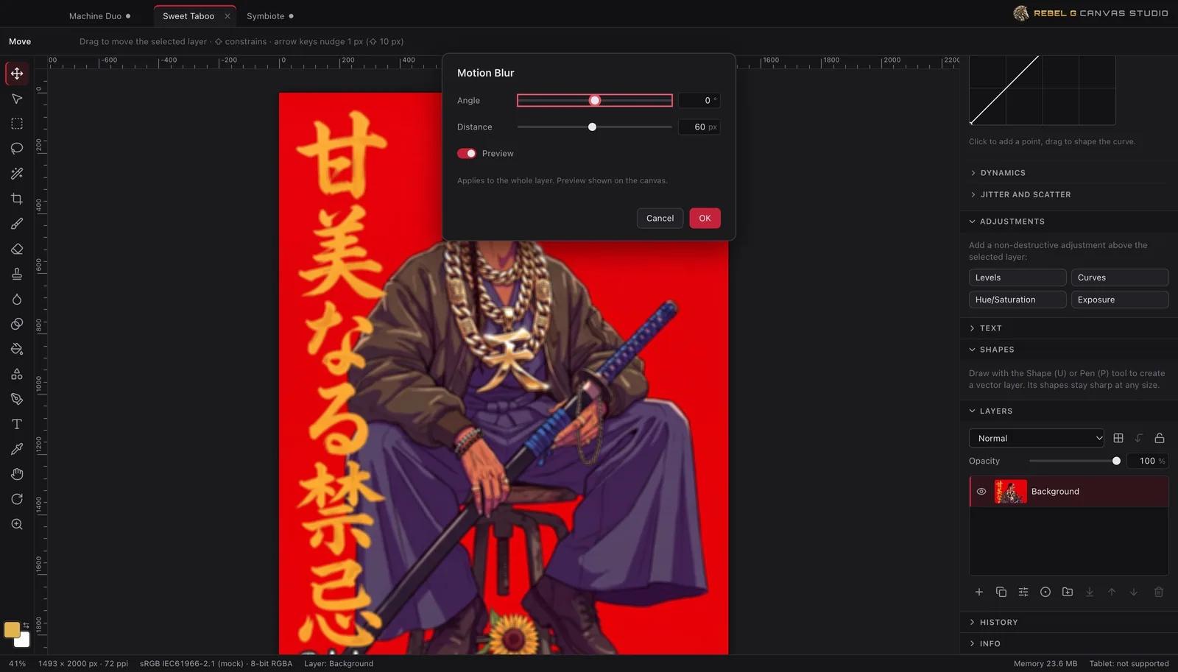This screenshot has width=1178, height=672.
Task: Select the Eraser tool
Action: click(17, 249)
